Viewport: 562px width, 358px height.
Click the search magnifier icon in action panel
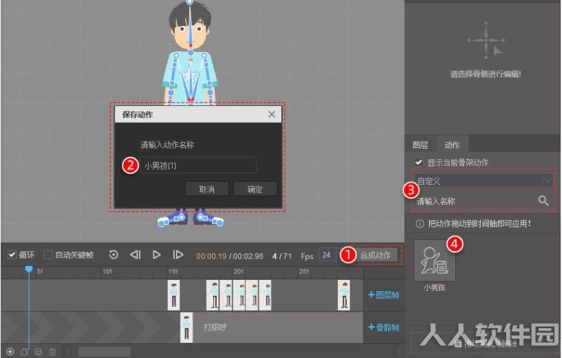(543, 201)
